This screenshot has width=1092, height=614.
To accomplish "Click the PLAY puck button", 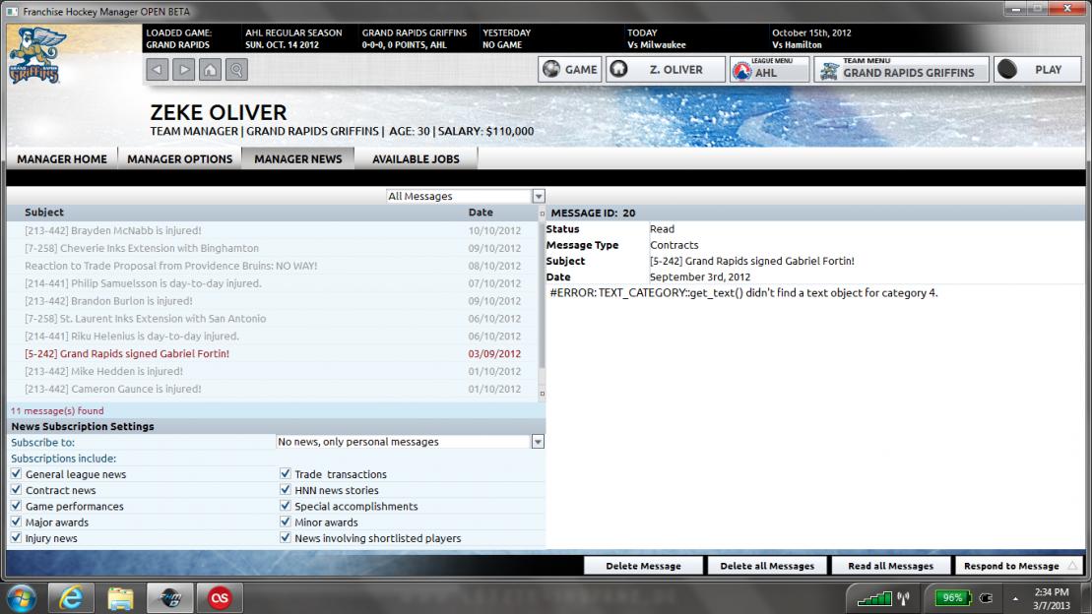I will [x=1036, y=70].
